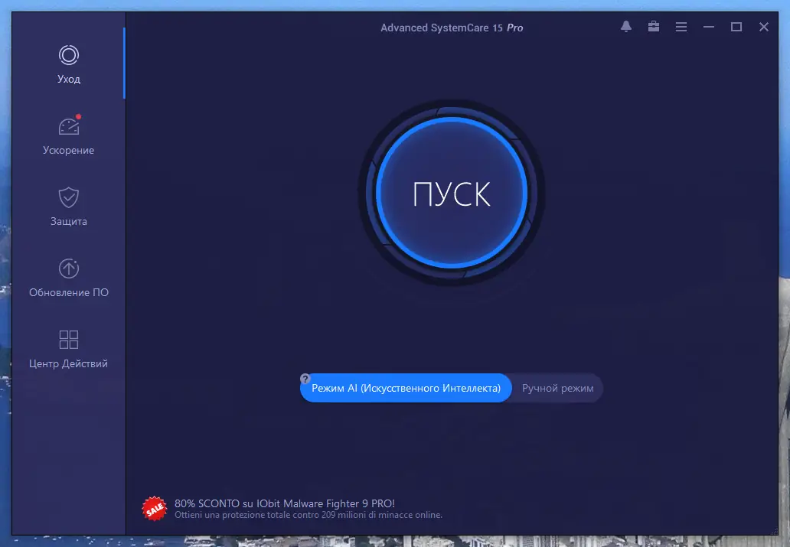The image size is (790, 547).
Task: Minimize the Advanced SystemCare window
Action: click(x=708, y=26)
